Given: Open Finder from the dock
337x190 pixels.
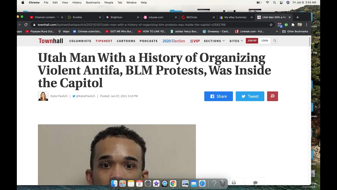Looking at the screenshot, I should pyautogui.click(x=114, y=183).
